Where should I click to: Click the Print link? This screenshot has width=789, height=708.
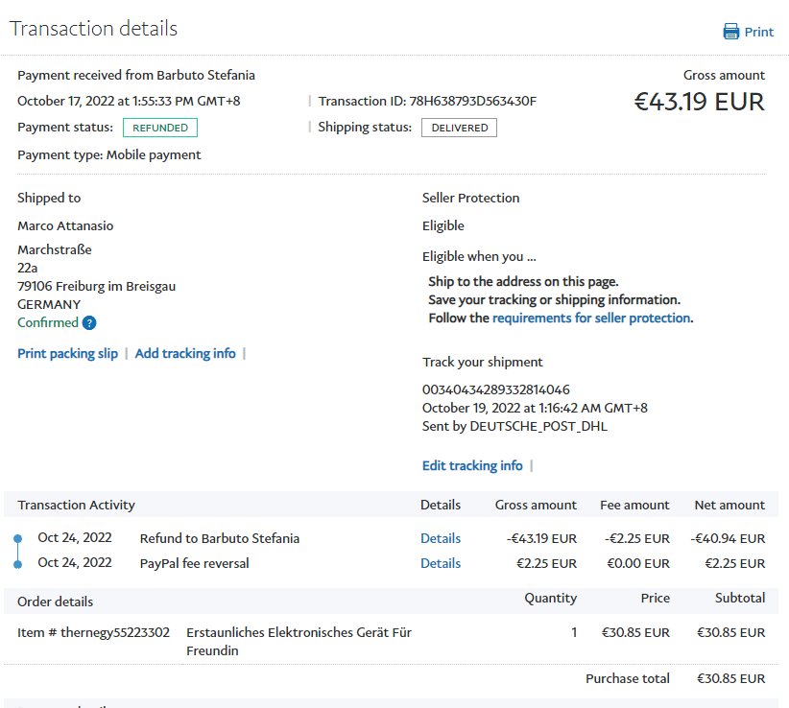pyautogui.click(x=758, y=32)
